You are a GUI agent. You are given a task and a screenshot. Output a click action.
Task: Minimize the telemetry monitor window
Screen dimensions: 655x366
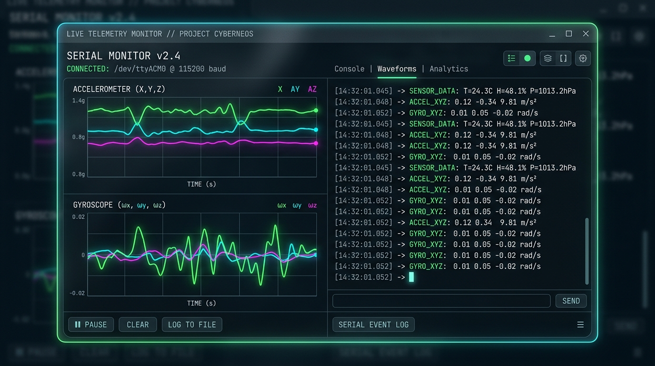coord(552,34)
